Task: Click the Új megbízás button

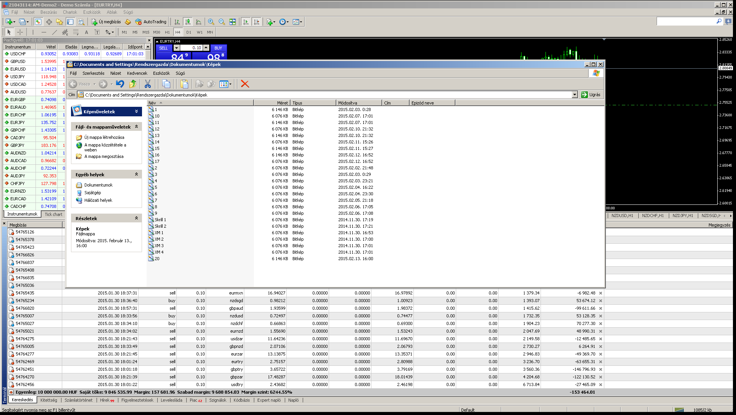Action: point(106,22)
